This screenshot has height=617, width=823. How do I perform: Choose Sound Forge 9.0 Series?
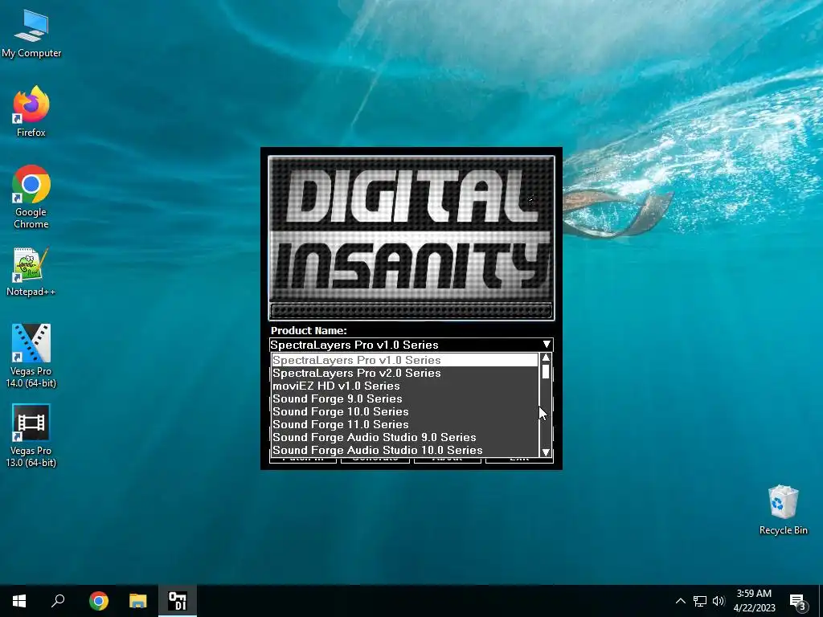coord(405,398)
